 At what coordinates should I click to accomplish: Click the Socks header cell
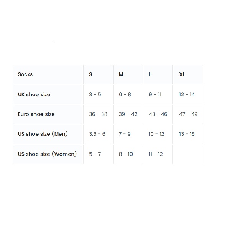tap(25, 74)
